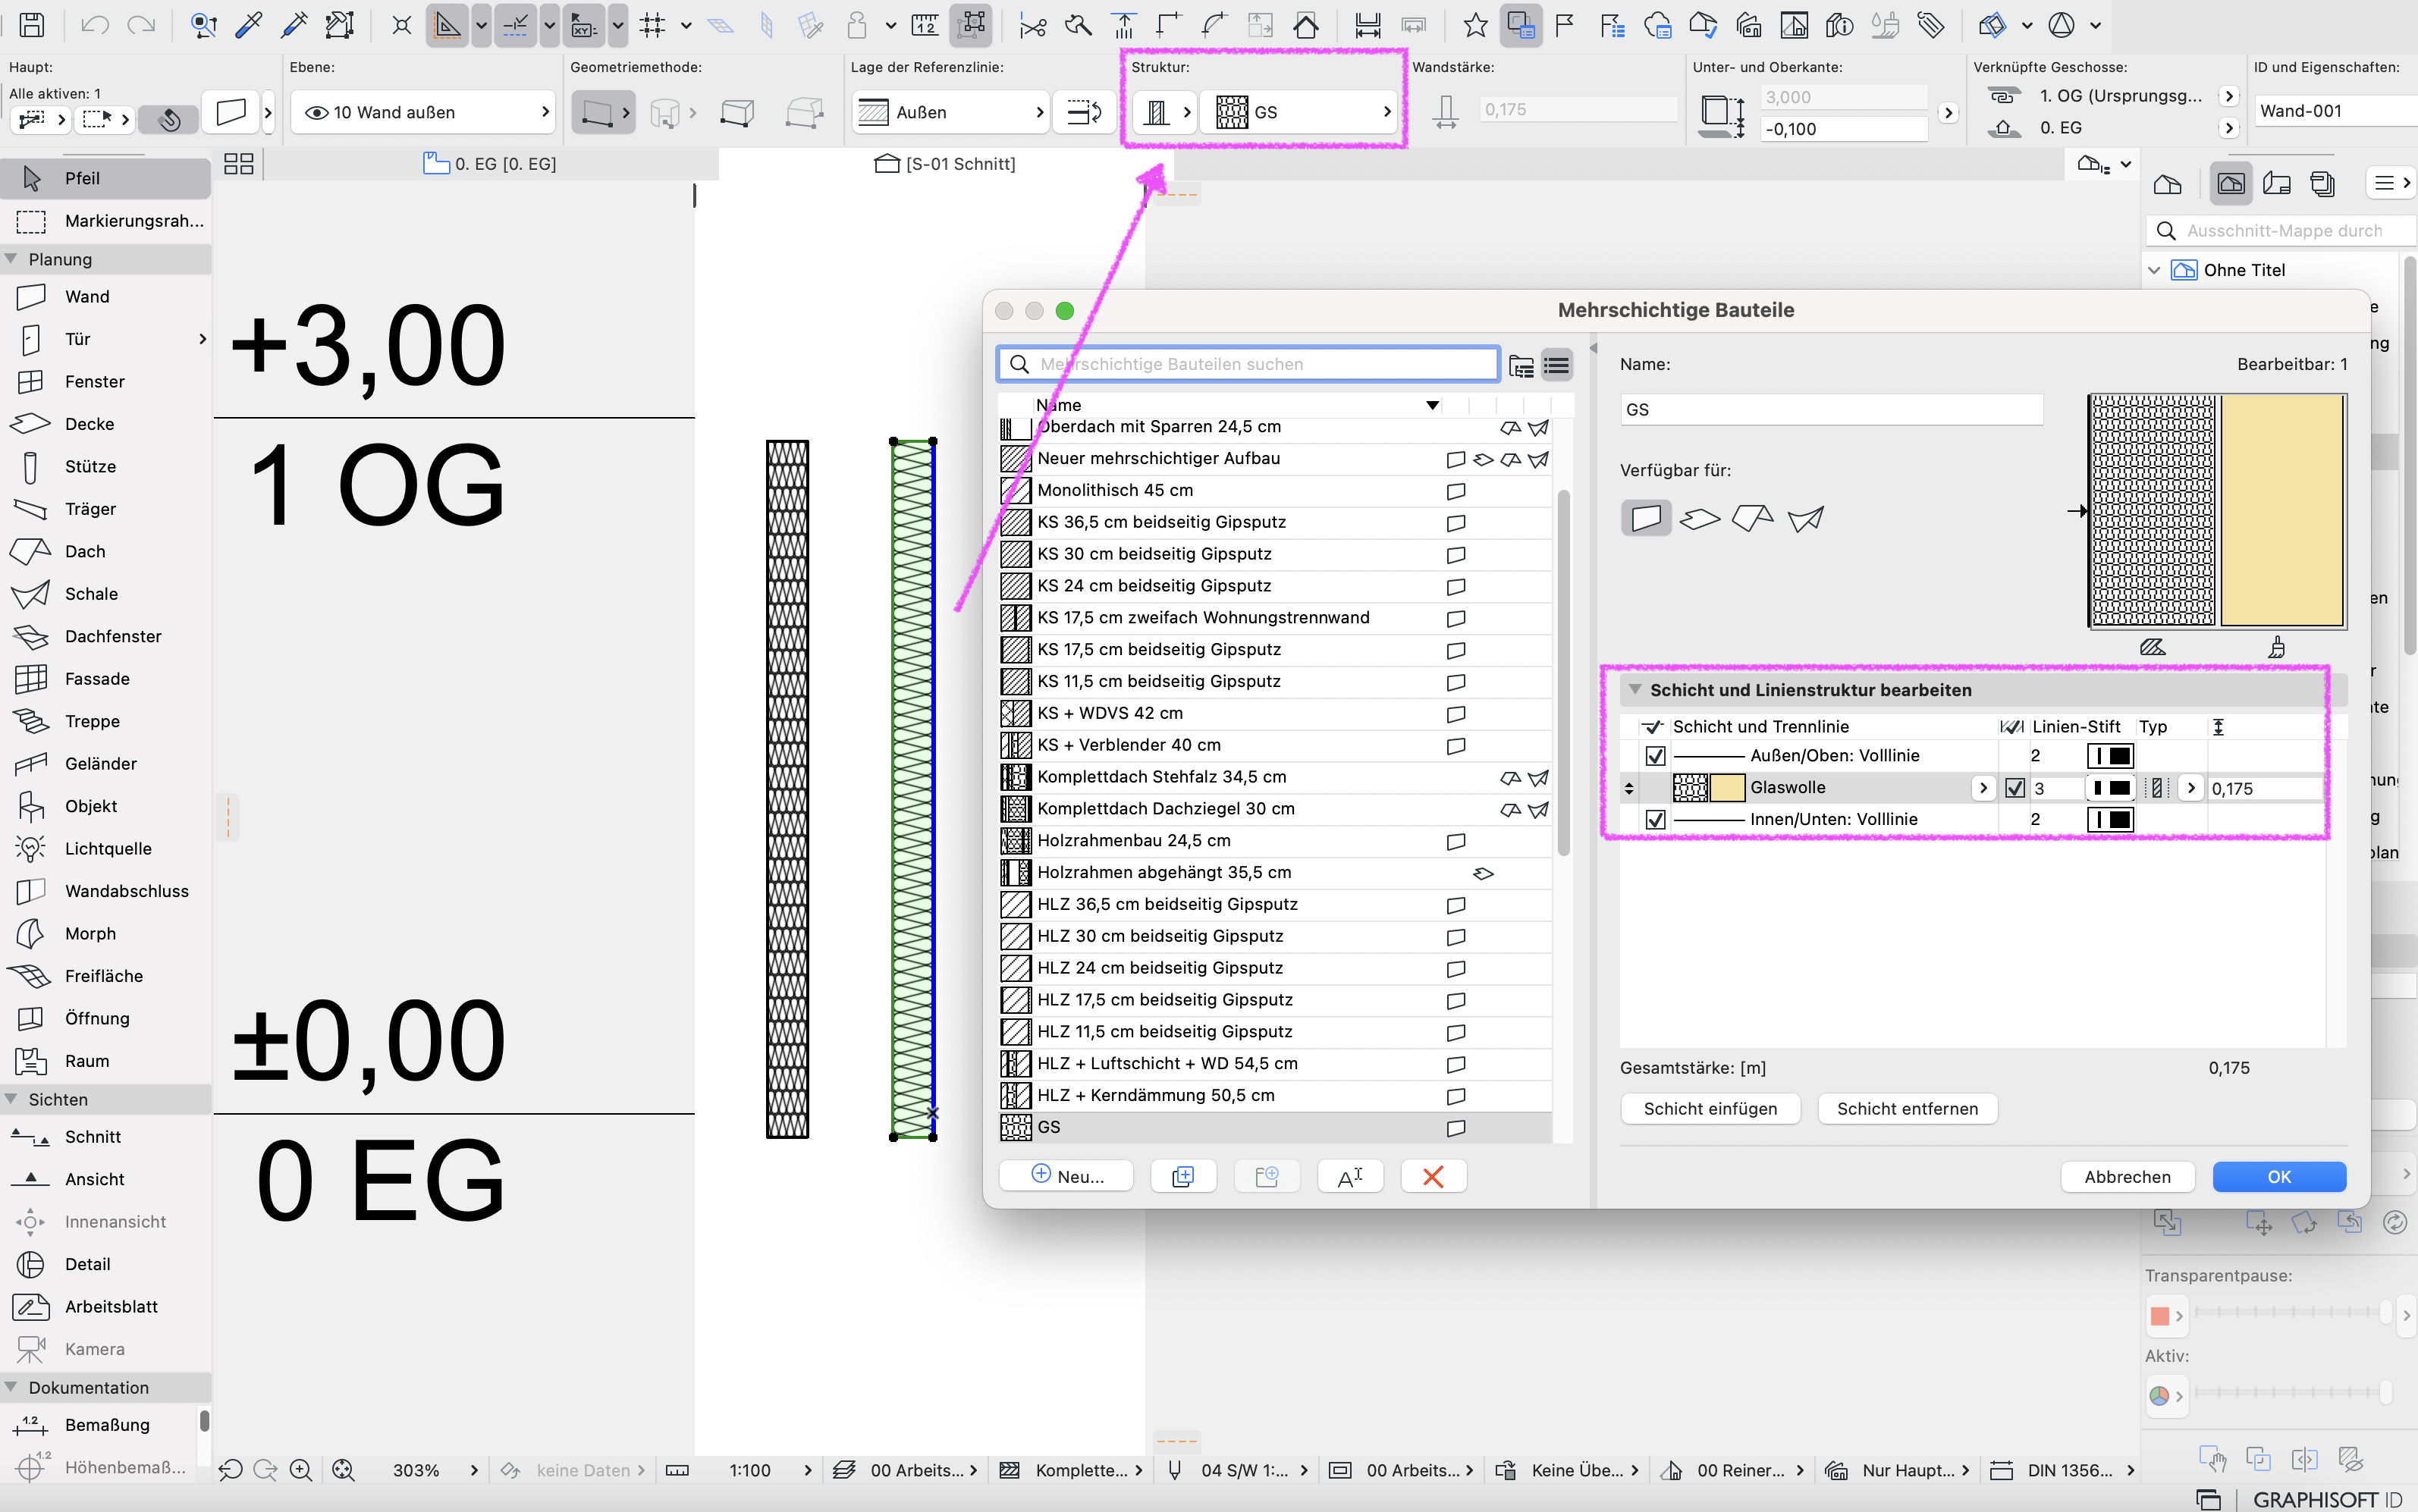
Task: Click the composite Name field GS
Action: point(1831,410)
